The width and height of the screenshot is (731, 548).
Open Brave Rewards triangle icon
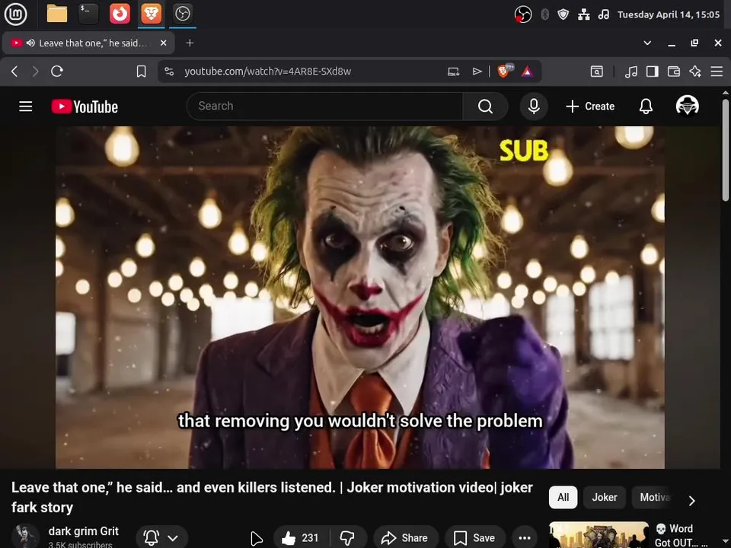pyautogui.click(x=527, y=72)
